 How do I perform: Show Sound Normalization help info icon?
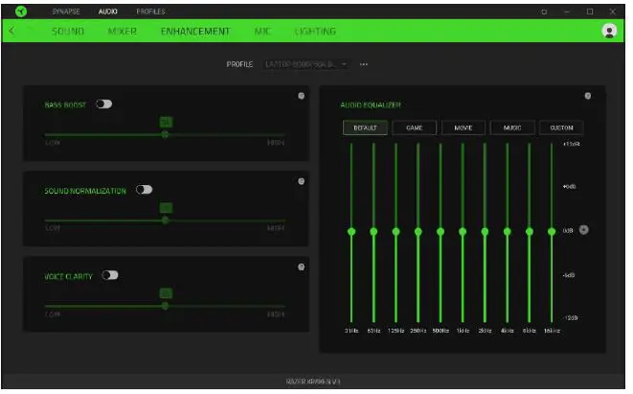point(301,181)
